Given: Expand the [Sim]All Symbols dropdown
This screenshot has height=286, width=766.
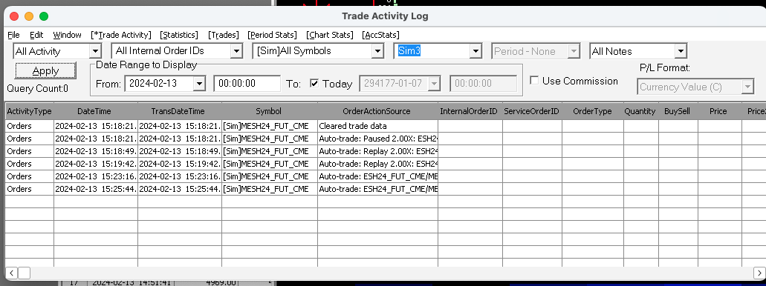Looking at the screenshot, I should pyautogui.click(x=377, y=51).
